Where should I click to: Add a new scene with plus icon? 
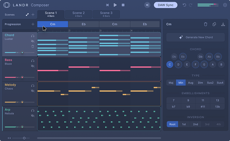click(x=33, y=15)
